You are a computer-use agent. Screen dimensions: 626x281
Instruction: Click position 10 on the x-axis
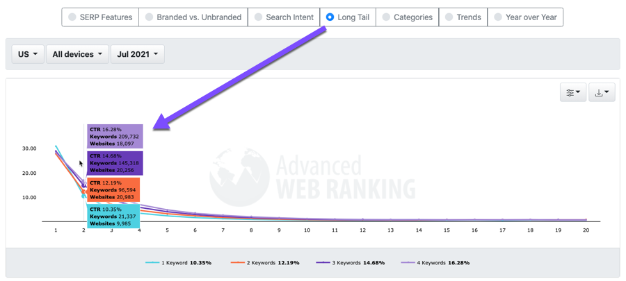point(307,230)
